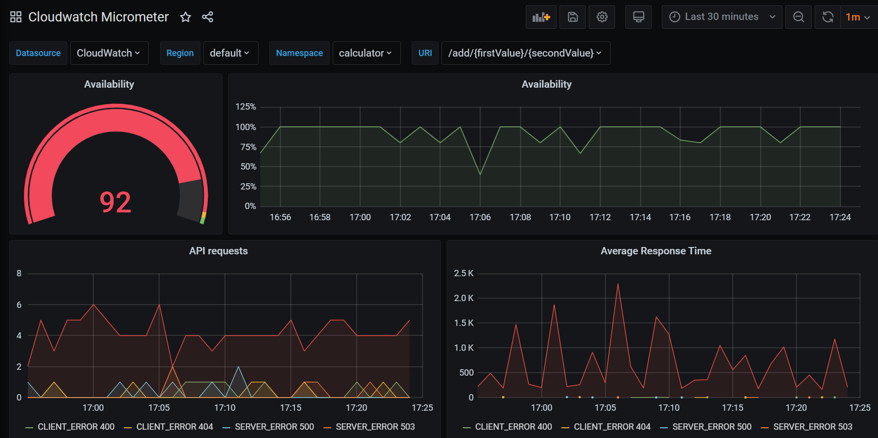Open the CloudWatch datasource dropdown
The image size is (878, 438).
[109, 53]
